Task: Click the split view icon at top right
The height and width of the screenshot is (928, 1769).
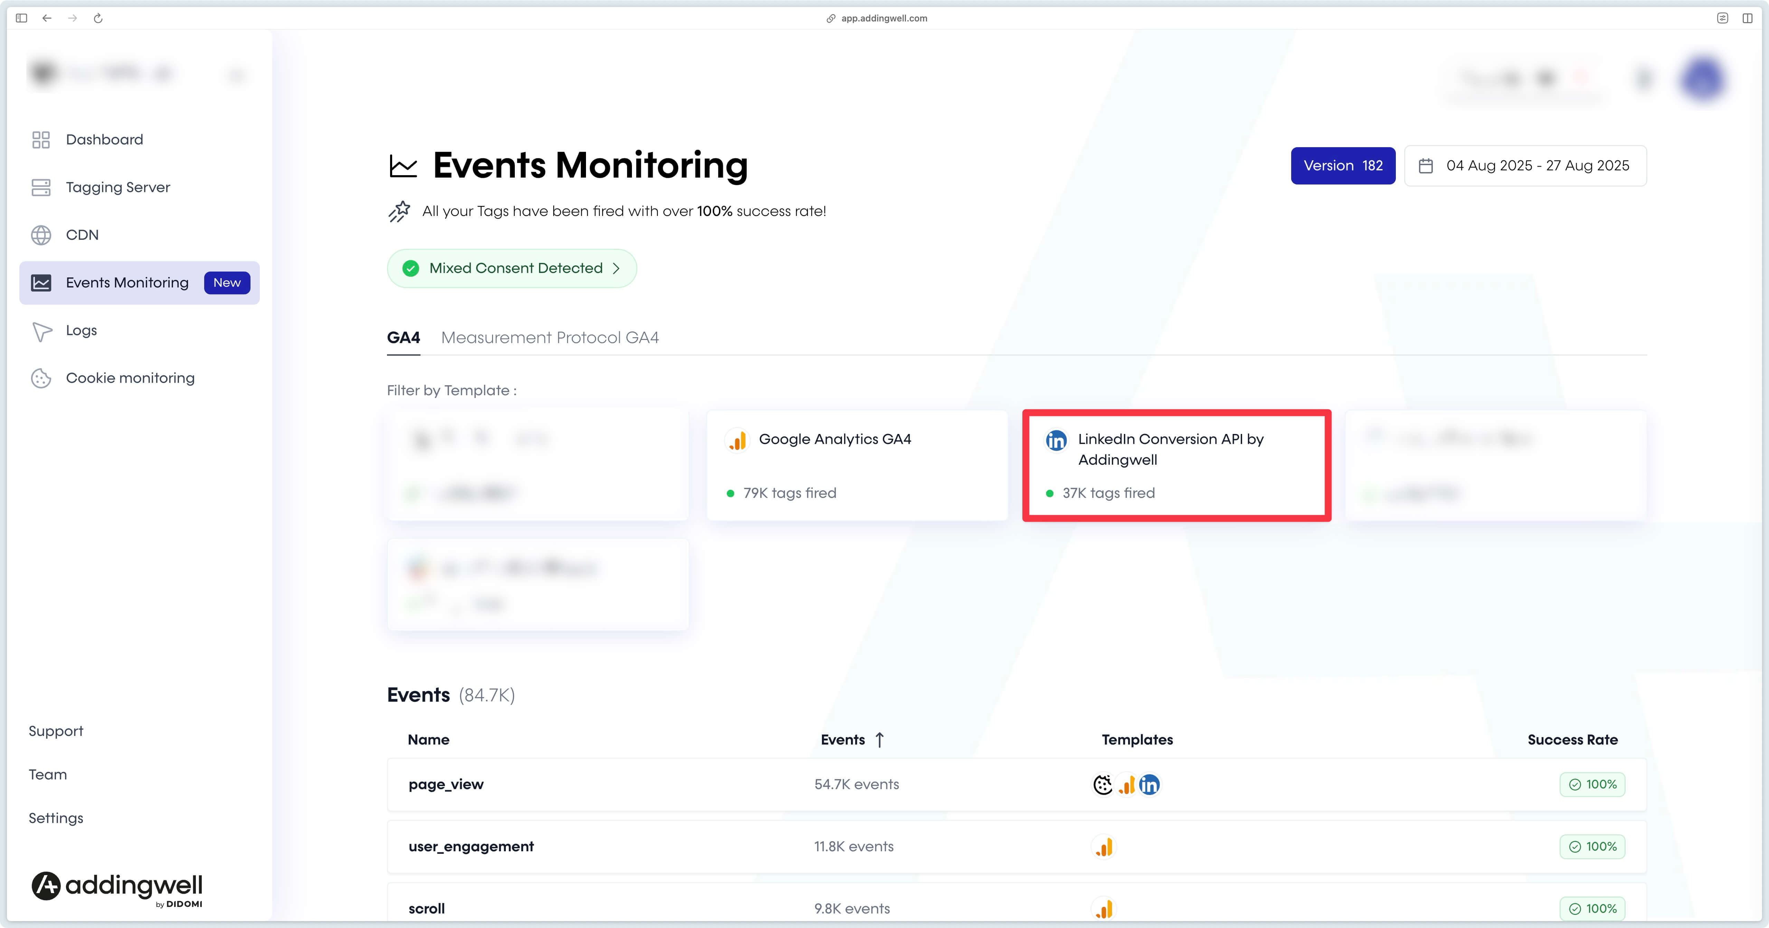Action: coord(1748,18)
